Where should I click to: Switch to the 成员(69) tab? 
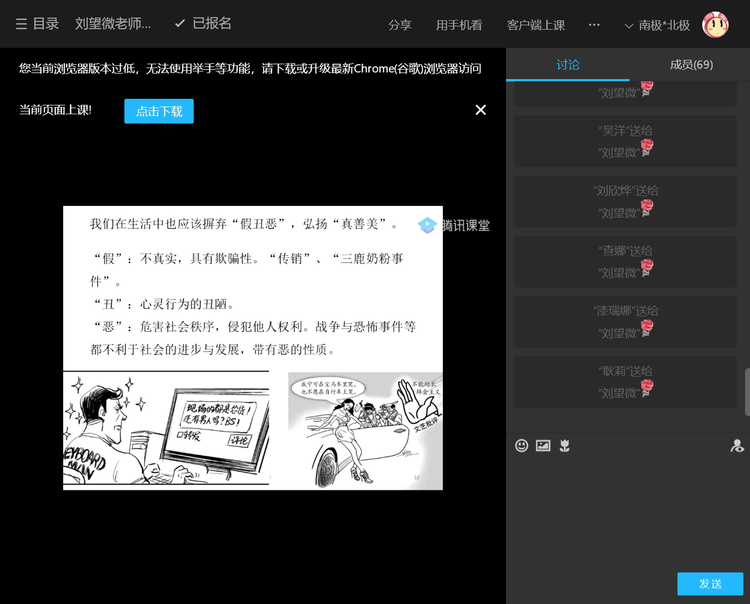[x=691, y=65]
